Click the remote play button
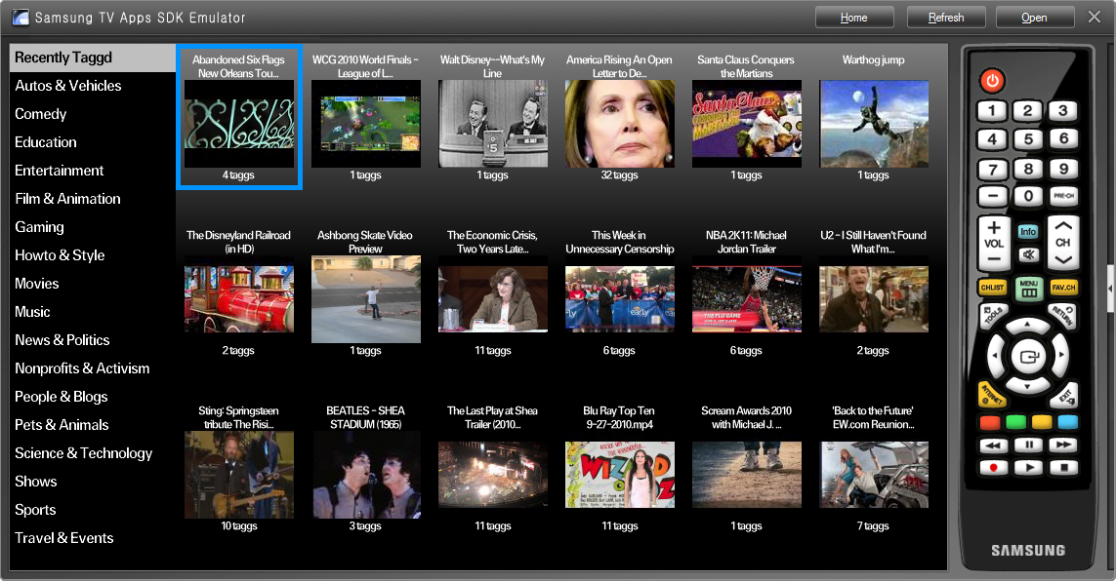1116x581 pixels. coord(1028,467)
